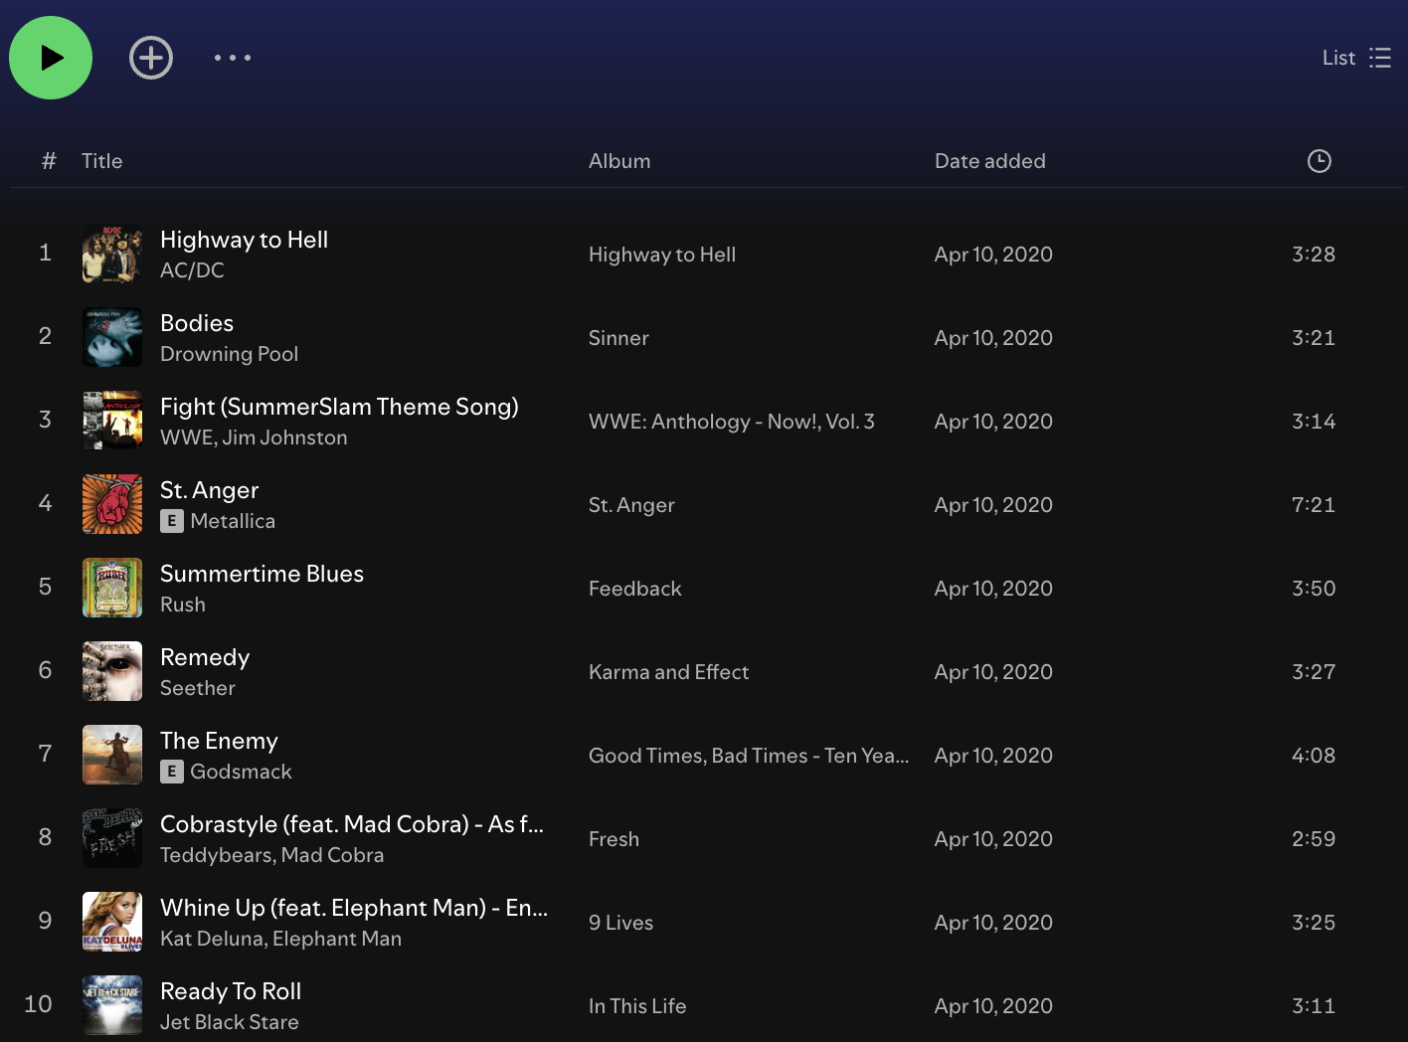Open the Metallica artist link
Image resolution: width=1408 pixels, height=1042 pixels.
point(233,521)
